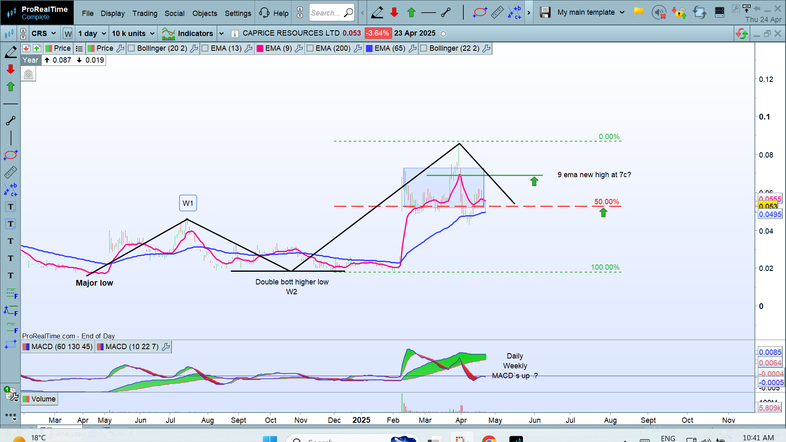Select the ellipse tool in left sidebar
Screen dimensions: 786x442
(11, 155)
